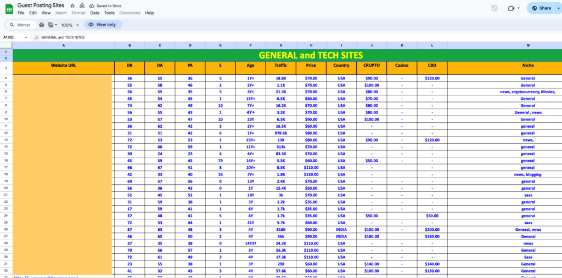Click the move to folder icon
Viewport: 562px width, 278px height.
tap(82, 5)
